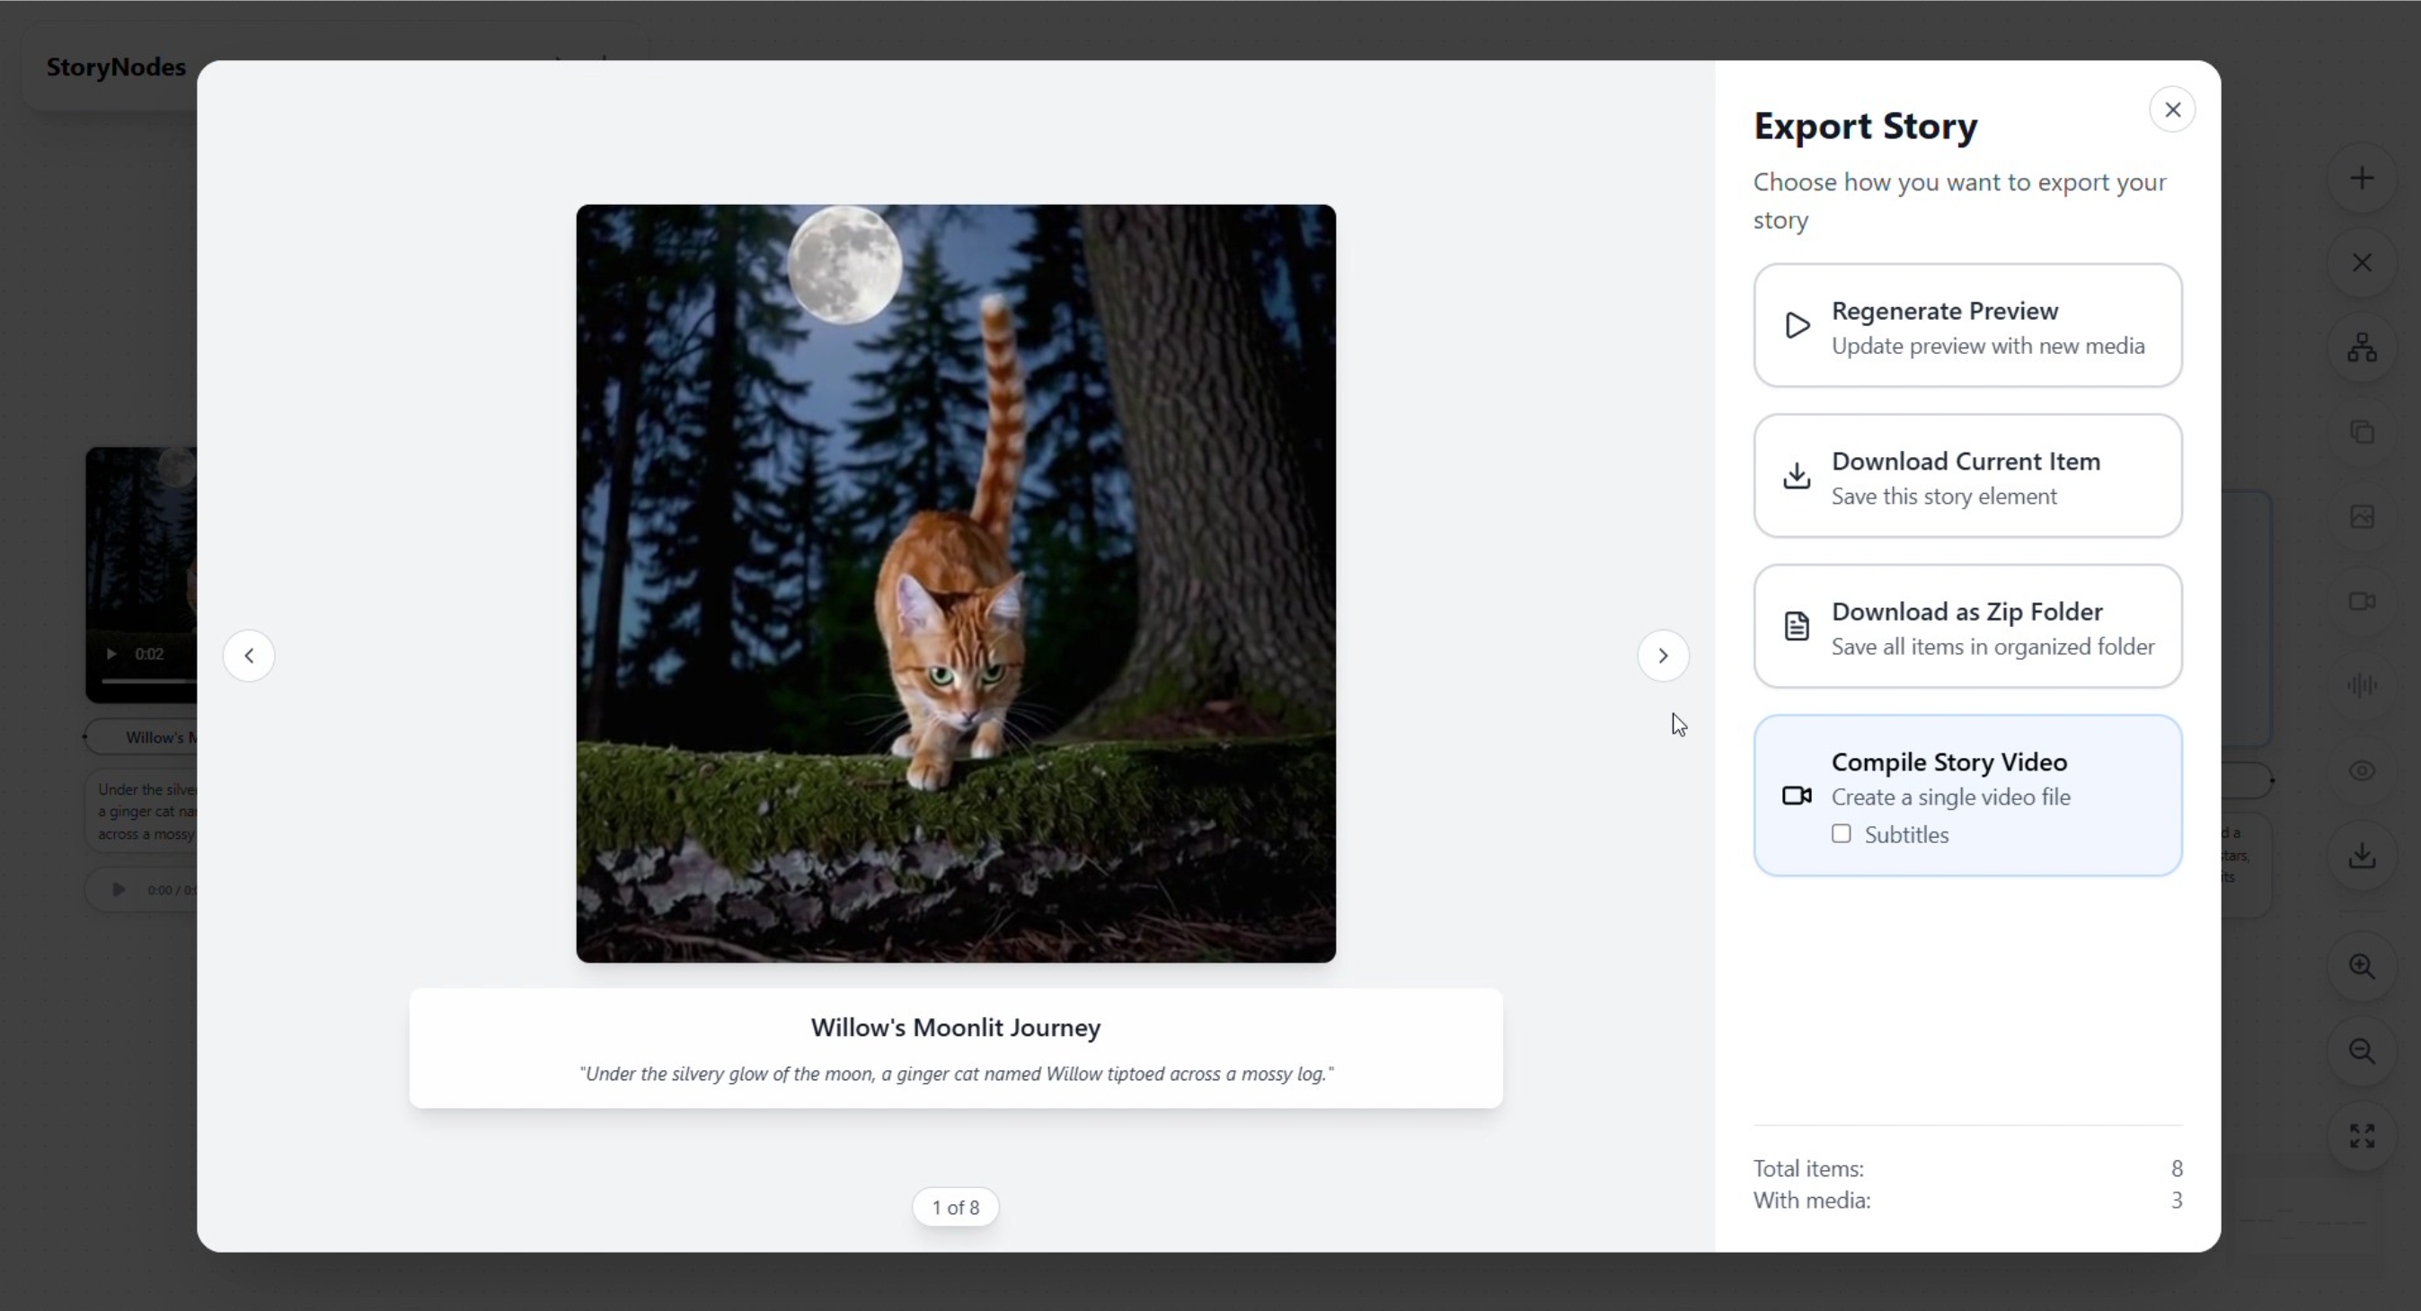Enable the Subtitles checkbox
Screen dimensions: 2421x1311
tap(1841, 834)
